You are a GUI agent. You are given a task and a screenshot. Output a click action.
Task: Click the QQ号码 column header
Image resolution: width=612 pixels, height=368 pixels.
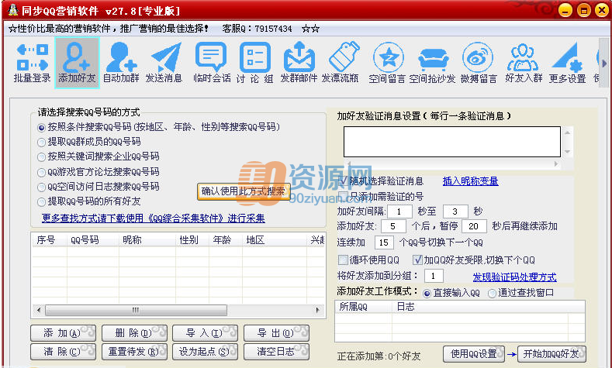[x=93, y=239]
